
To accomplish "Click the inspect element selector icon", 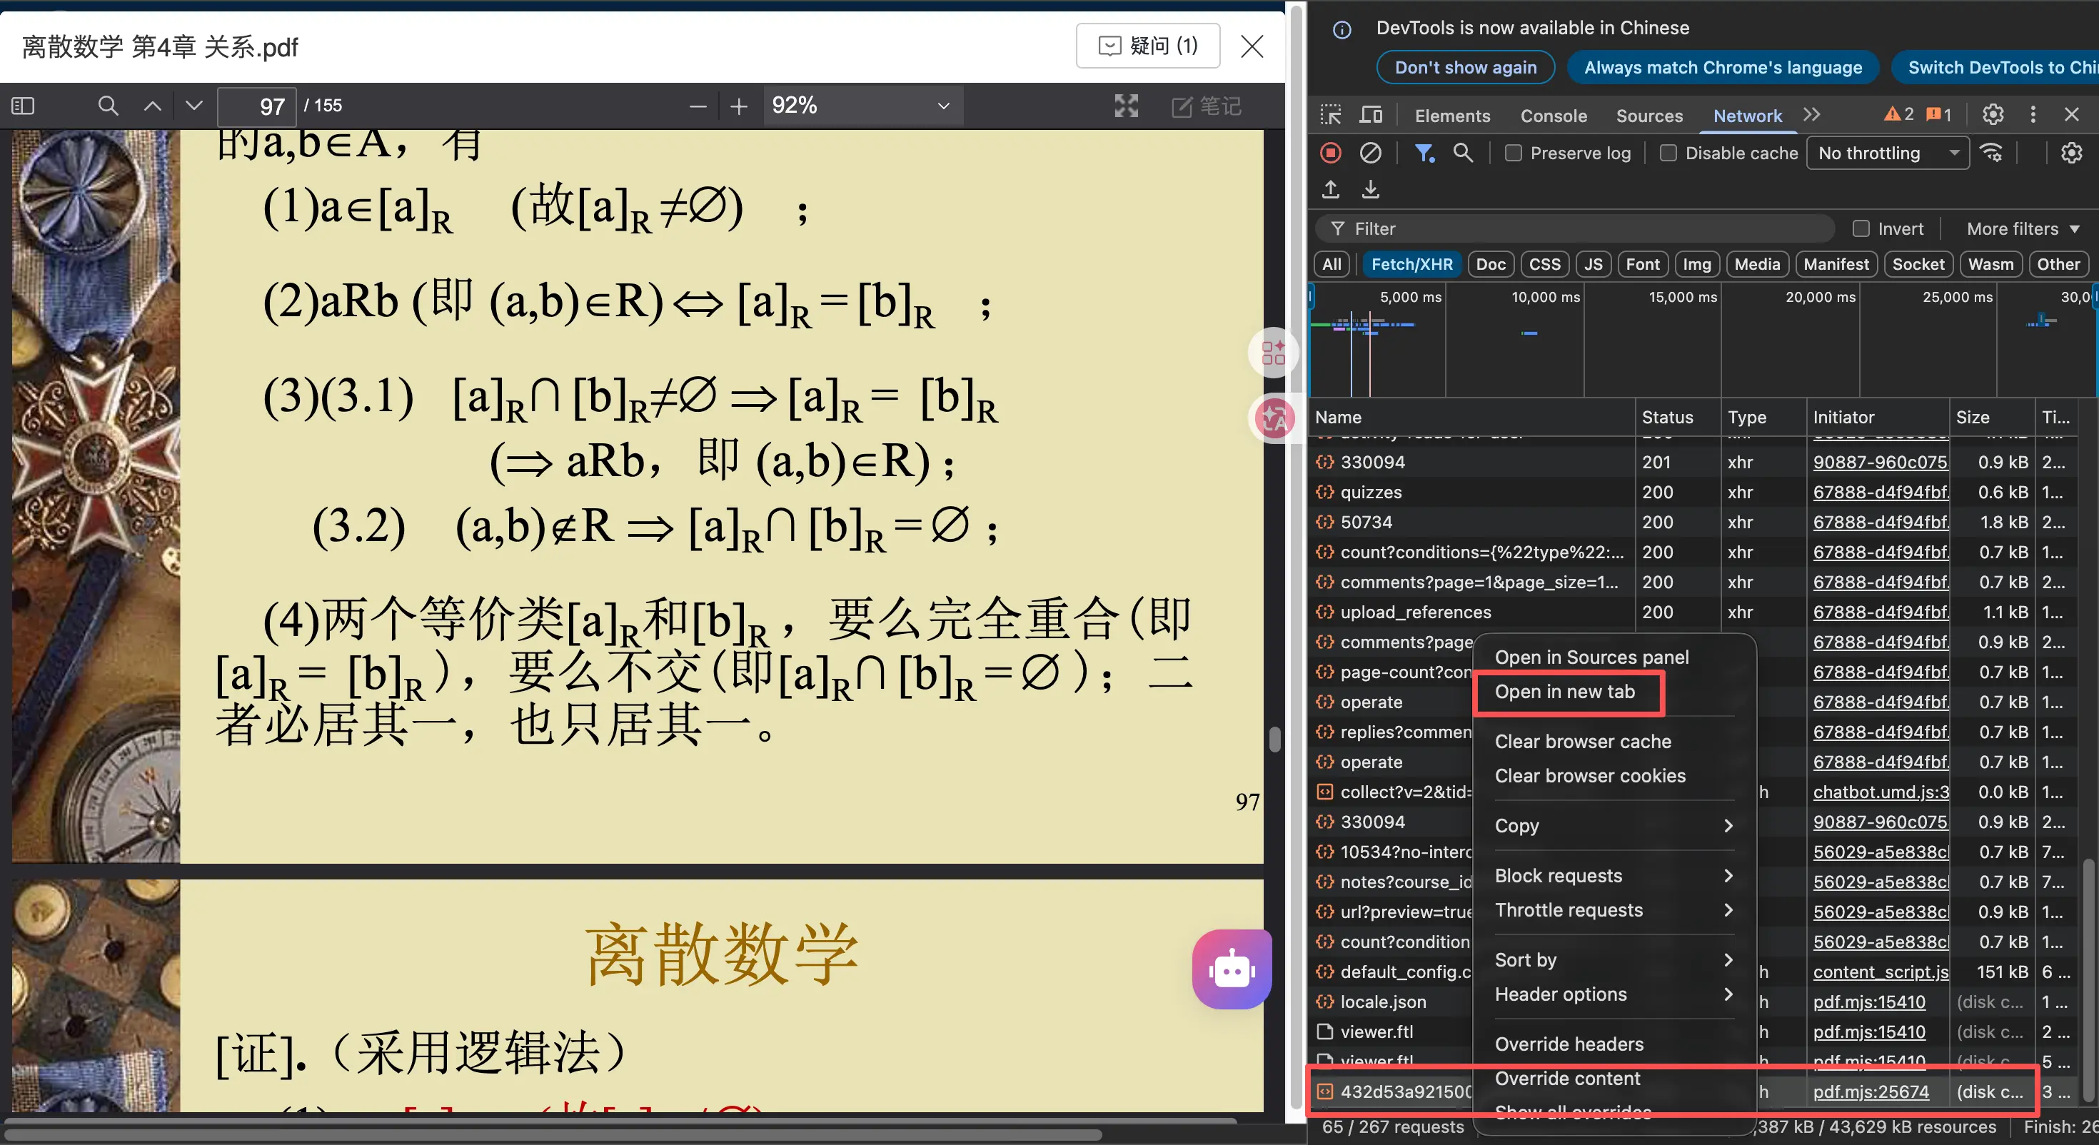I will [x=1331, y=115].
